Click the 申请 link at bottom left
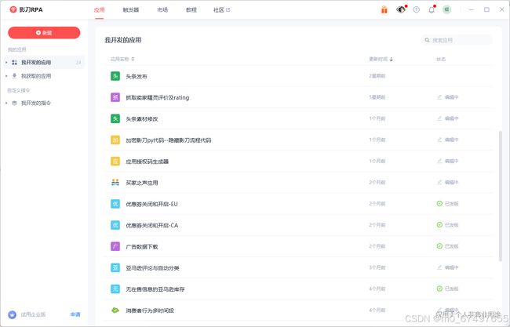The height and width of the screenshot is (327, 510). (x=75, y=314)
